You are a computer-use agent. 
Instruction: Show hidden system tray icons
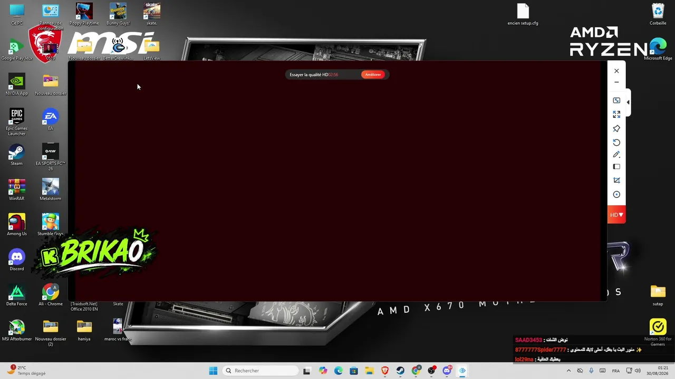tap(568, 371)
